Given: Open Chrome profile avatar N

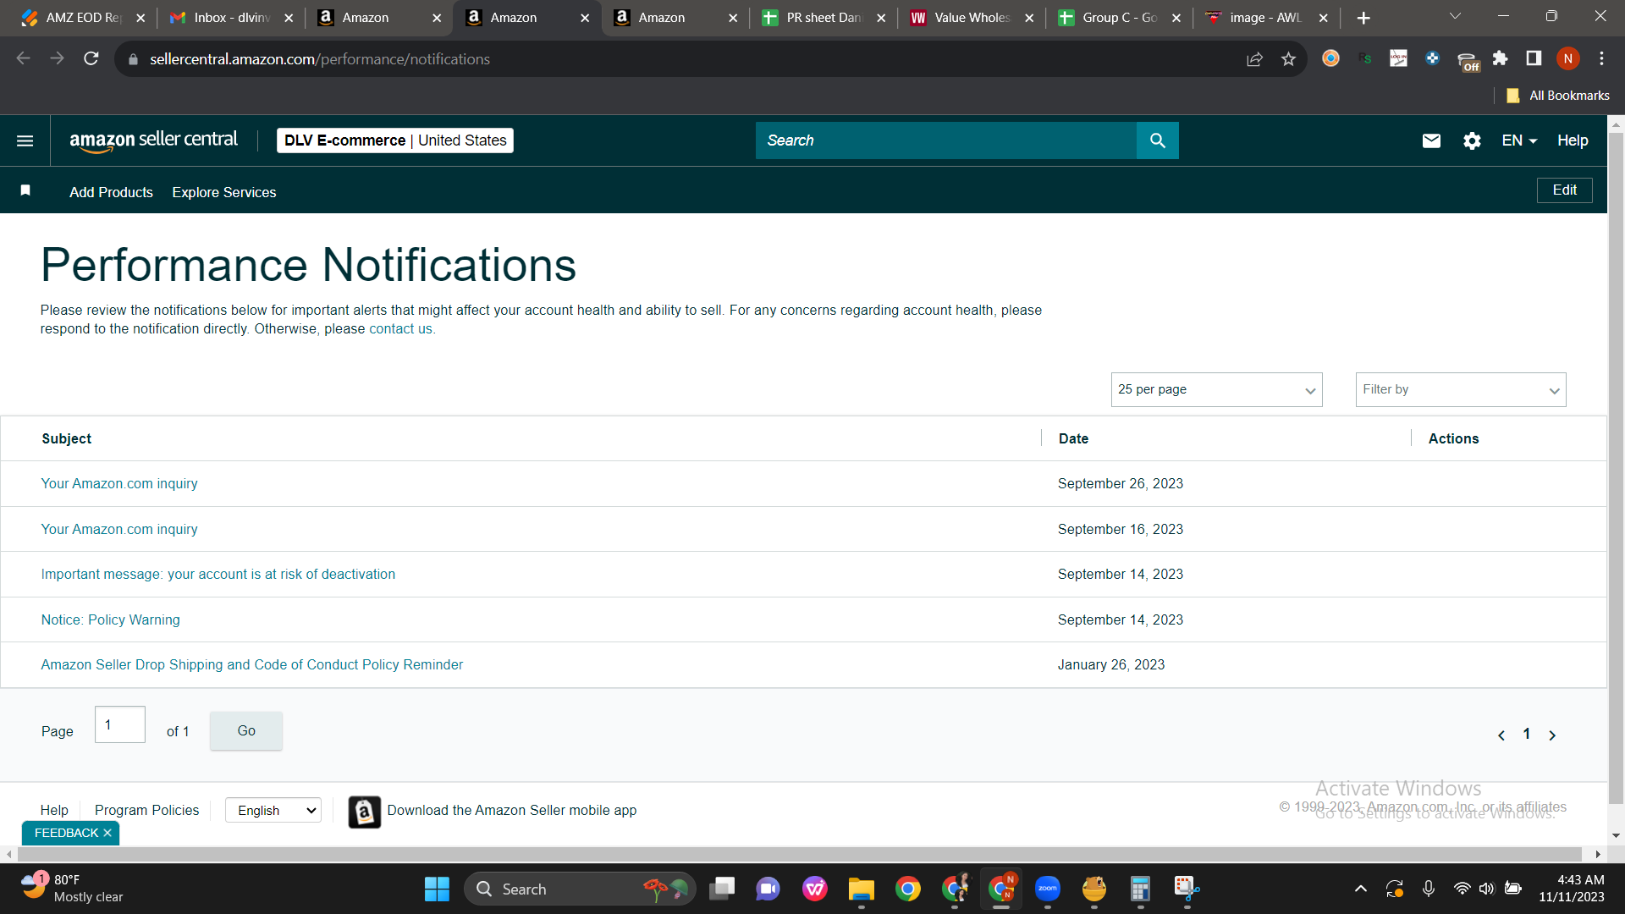Looking at the screenshot, I should tap(1568, 58).
